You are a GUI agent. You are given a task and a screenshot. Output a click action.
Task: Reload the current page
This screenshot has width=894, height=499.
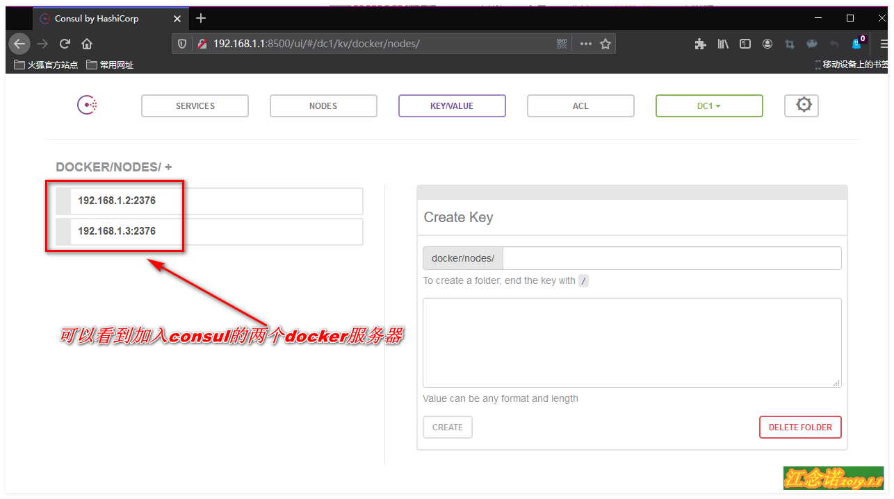point(65,44)
